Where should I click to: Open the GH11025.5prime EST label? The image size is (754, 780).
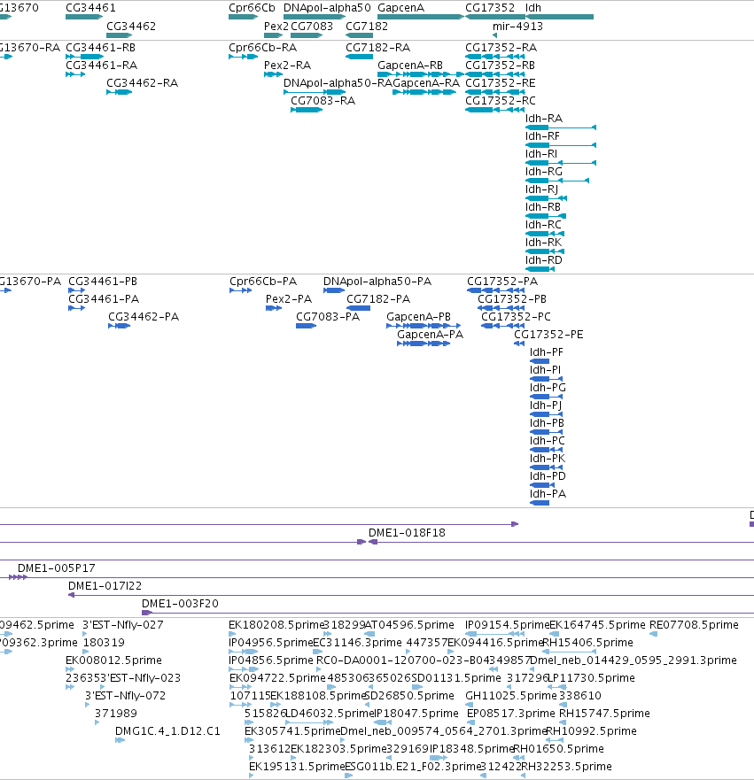511,695
